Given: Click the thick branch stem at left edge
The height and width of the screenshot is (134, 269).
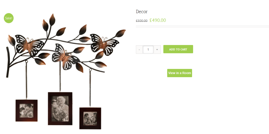Looking at the screenshot, I should [8, 62].
